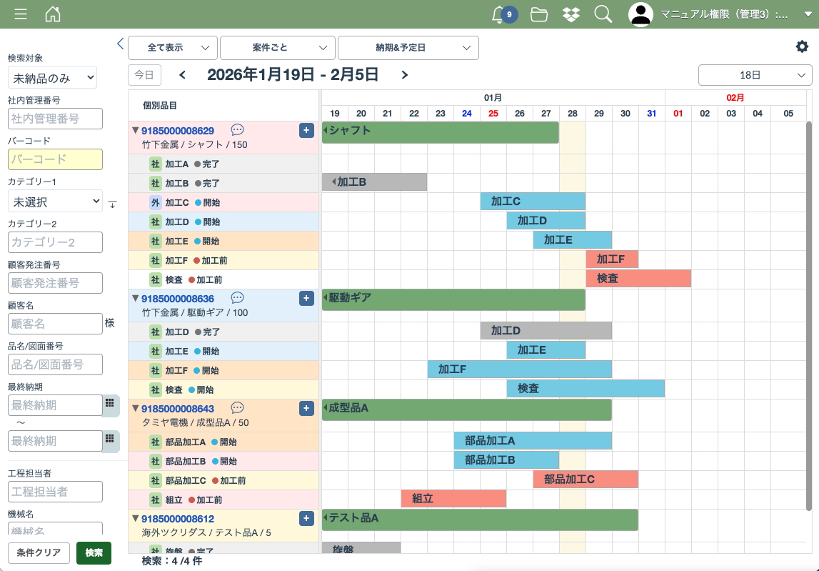819x571 pixels.
Task: Click the Dropbox icon
Action: click(571, 14)
